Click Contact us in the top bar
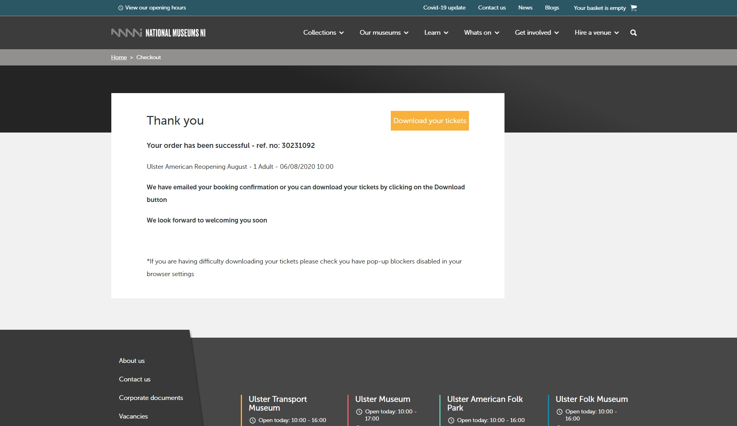The image size is (737, 426). point(492,7)
